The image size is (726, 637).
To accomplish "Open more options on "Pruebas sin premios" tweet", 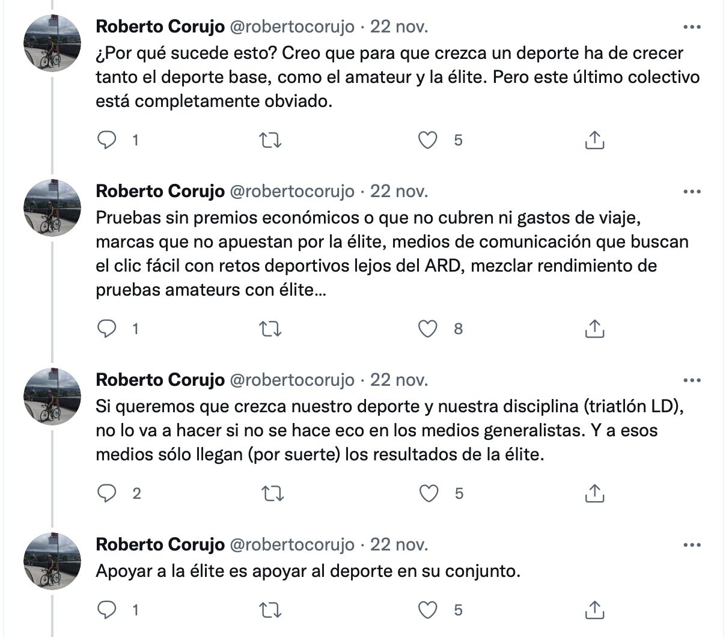I will click(692, 192).
